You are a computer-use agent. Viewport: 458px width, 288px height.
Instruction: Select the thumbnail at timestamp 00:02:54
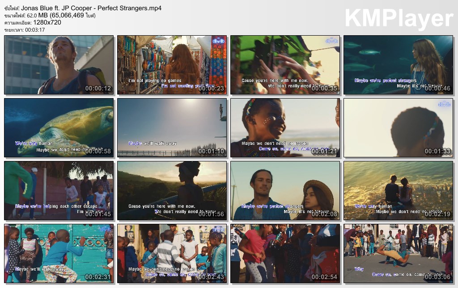(285, 253)
